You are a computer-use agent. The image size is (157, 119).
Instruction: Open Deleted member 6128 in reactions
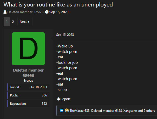[x=107, y=111]
